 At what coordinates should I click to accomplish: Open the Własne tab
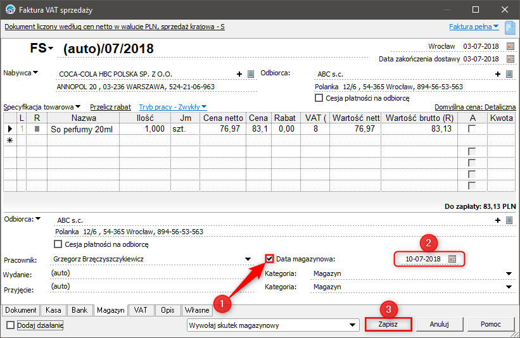pyautogui.click(x=197, y=310)
